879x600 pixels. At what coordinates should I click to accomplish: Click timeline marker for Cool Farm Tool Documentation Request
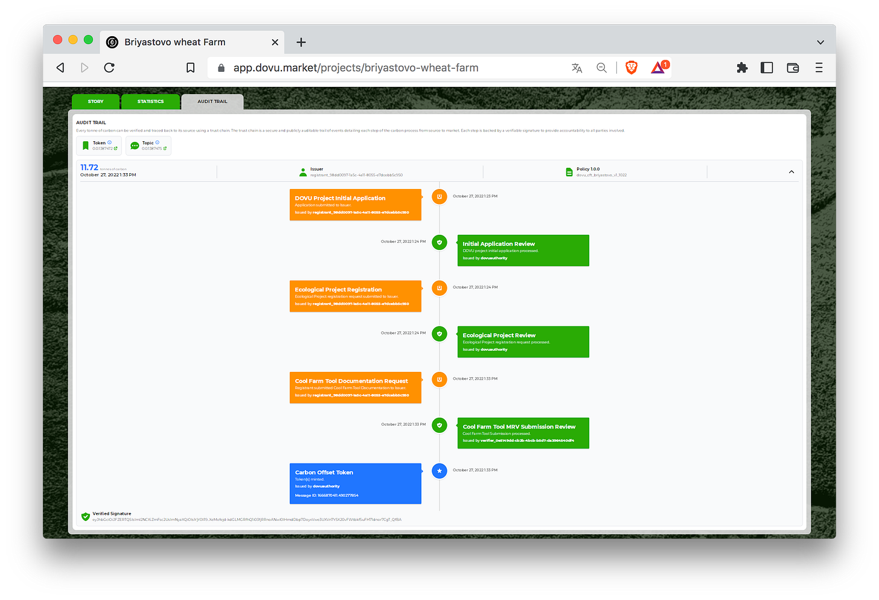[x=439, y=379]
